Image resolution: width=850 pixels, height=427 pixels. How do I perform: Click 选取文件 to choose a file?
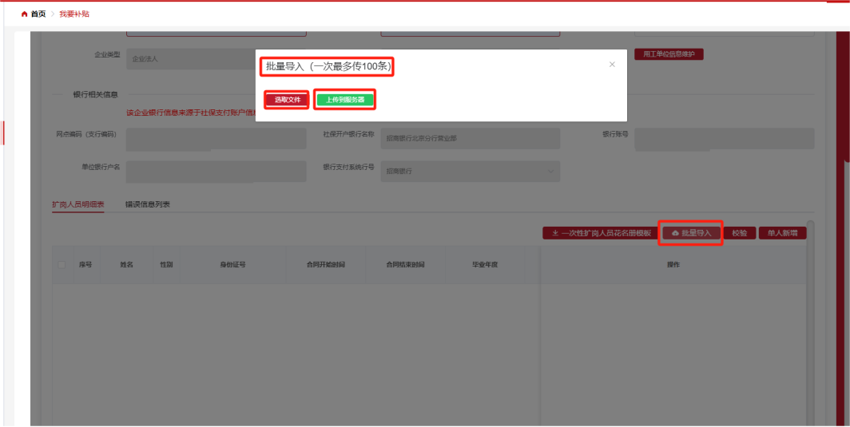pos(287,100)
